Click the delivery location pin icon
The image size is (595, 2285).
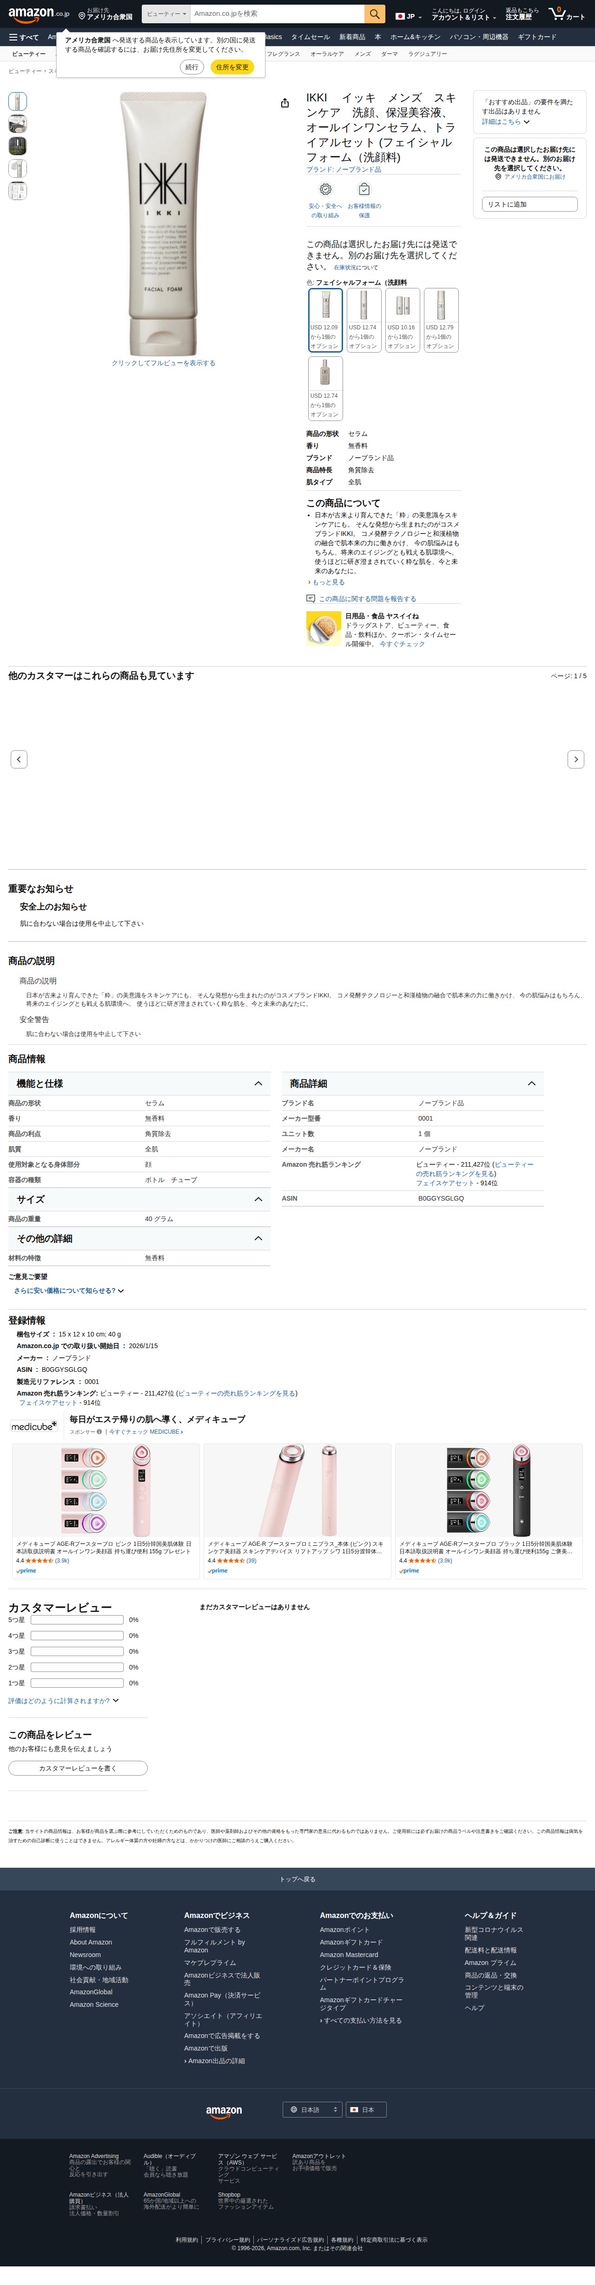coord(81,16)
